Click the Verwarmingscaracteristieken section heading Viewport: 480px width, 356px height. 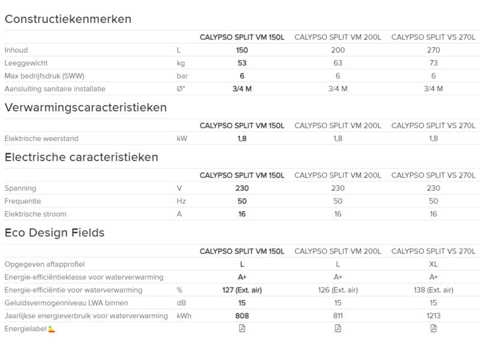(86, 108)
